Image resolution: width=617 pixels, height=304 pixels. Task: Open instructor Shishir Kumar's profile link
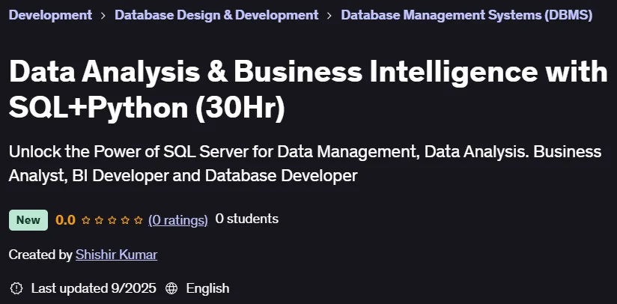117,255
